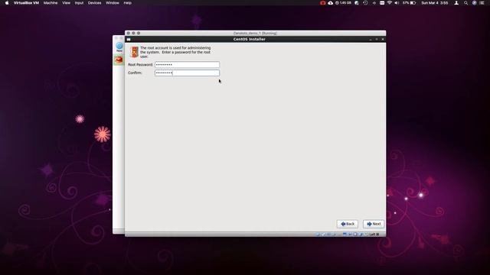Click the 'Root Password:' label
The height and width of the screenshot is (275, 490).
coord(140,64)
